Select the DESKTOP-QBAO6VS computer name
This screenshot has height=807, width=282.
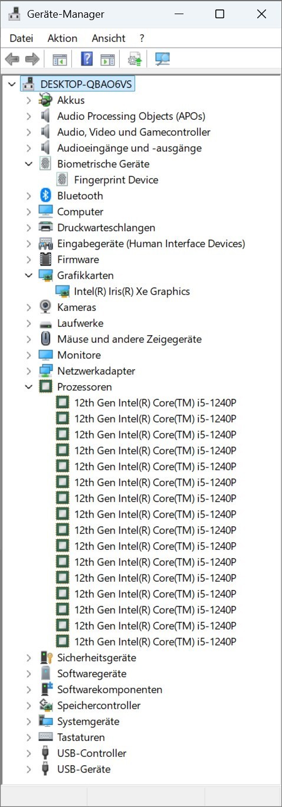click(87, 84)
